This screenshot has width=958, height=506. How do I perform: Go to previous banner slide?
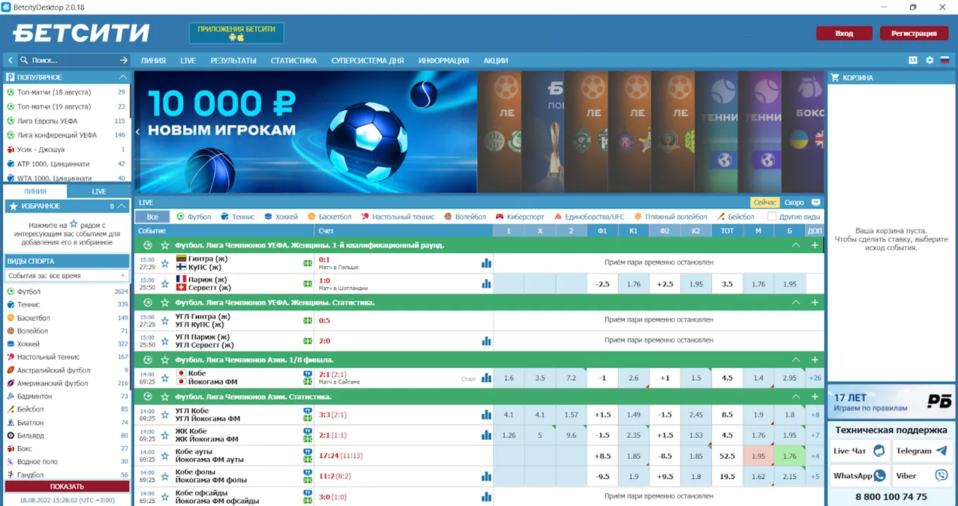pyautogui.click(x=138, y=131)
